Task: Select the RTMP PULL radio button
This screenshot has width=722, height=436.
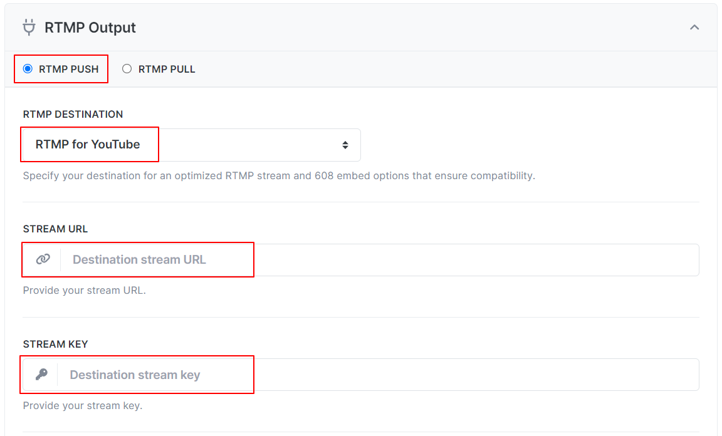Action: point(127,69)
